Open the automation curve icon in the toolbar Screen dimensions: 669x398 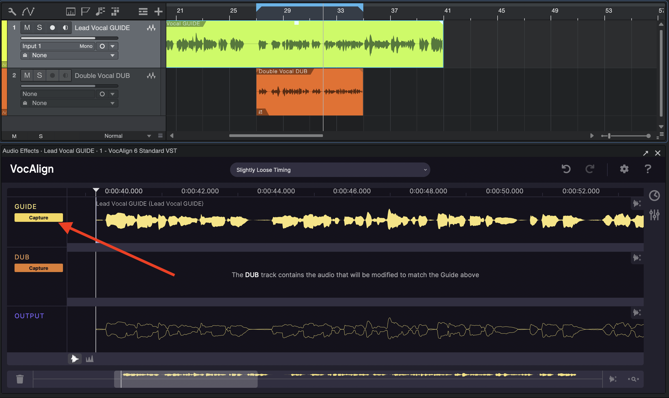click(28, 11)
